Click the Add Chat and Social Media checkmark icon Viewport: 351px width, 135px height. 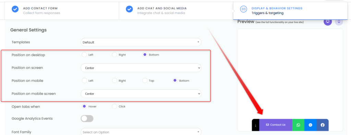click(x=129, y=9)
